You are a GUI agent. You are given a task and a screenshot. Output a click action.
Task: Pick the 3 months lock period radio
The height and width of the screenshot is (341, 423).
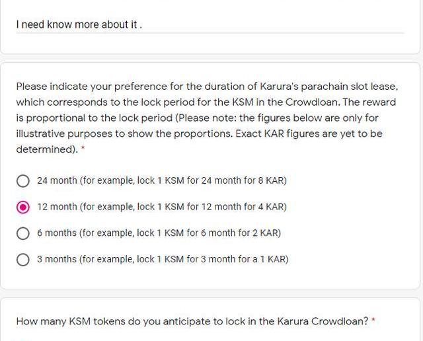(x=23, y=259)
